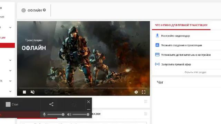Toggle the speaker icon in the overlay
The height and width of the screenshot is (124, 221).
[69, 114]
